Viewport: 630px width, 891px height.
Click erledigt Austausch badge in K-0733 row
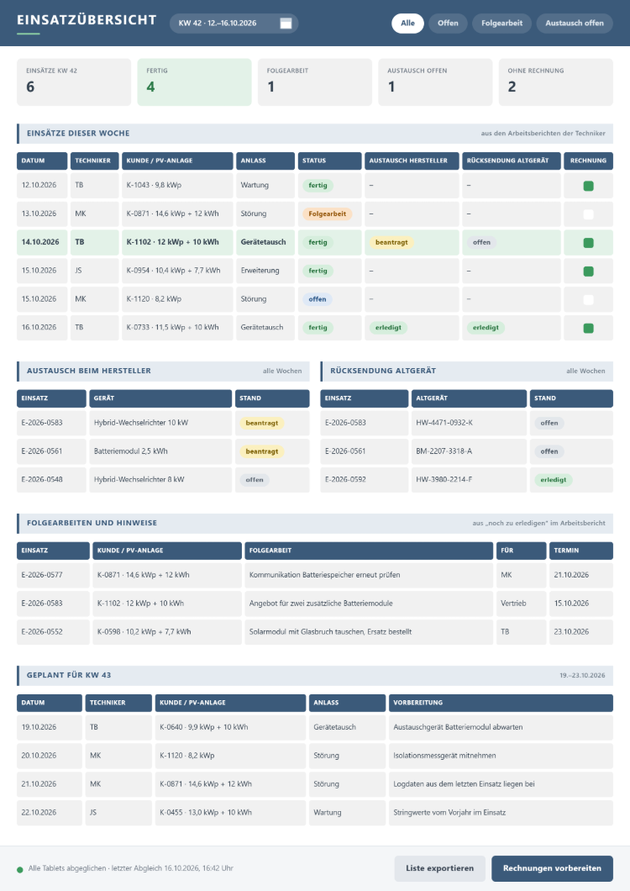point(388,328)
